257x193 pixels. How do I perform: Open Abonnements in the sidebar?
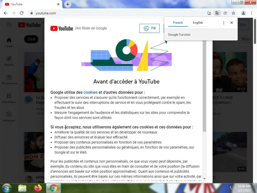[x=9, y=79]
